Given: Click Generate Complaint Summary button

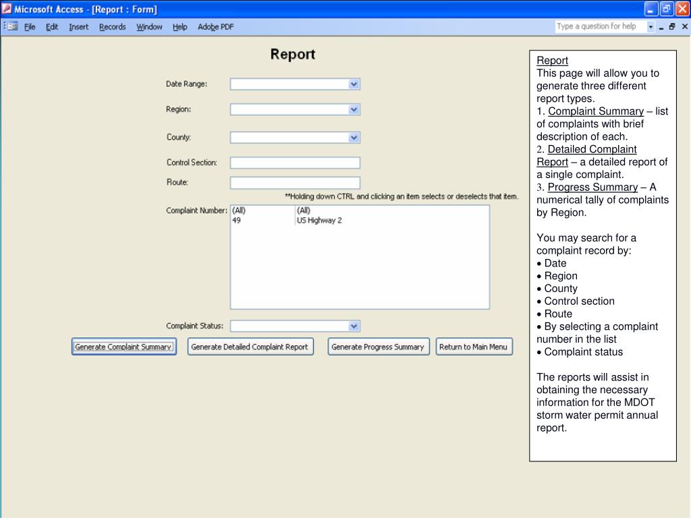Looking at the screenshot, I should 124,347.
